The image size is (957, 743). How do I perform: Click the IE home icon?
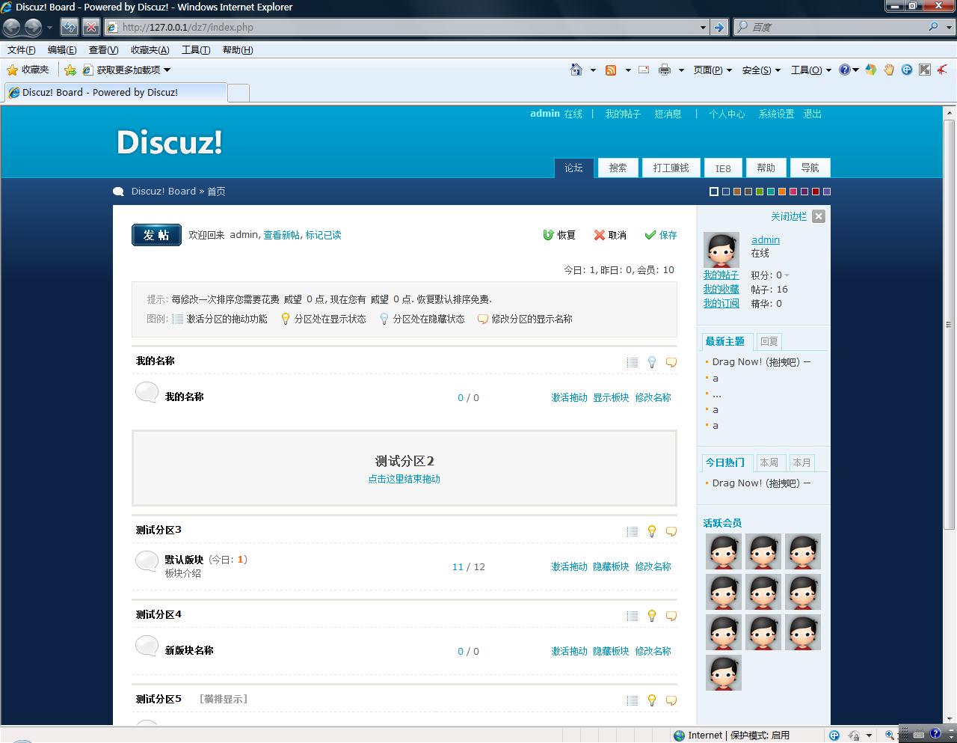[x=576, y=70]
